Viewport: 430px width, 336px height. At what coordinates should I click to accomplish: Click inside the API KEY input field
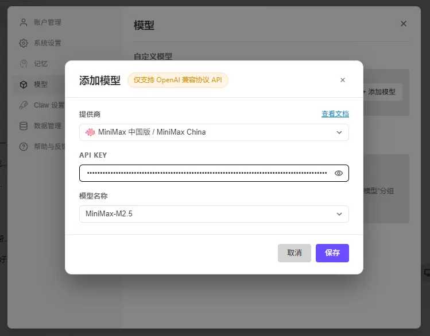click(x=214, y=173)
